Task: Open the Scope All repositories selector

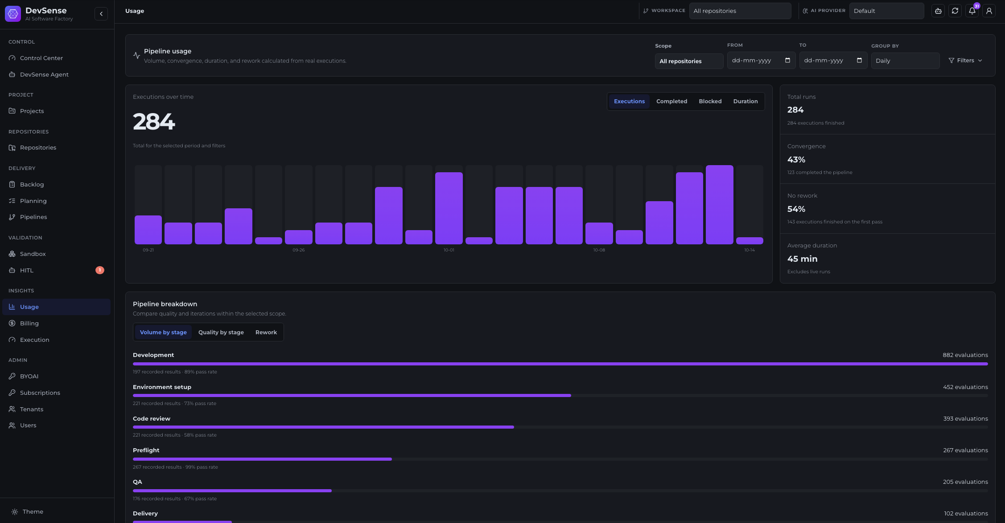Action: click(689, 61)
